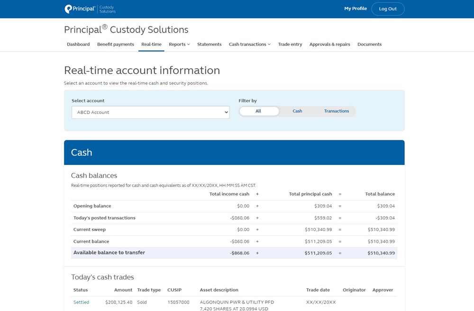Click the Log Out button
The width and height of the screenshot is (474, 311).
[x=388, y=9]
